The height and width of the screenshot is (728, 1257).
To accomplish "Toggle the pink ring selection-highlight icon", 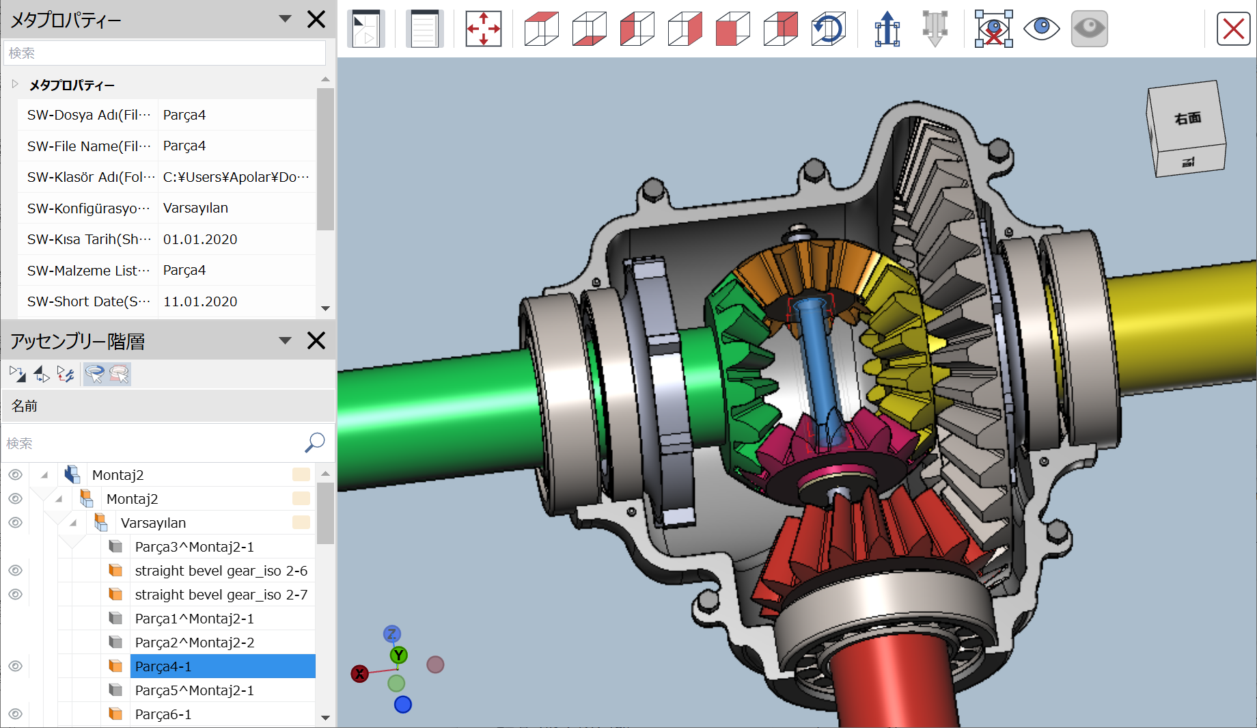I will point(119,374).
